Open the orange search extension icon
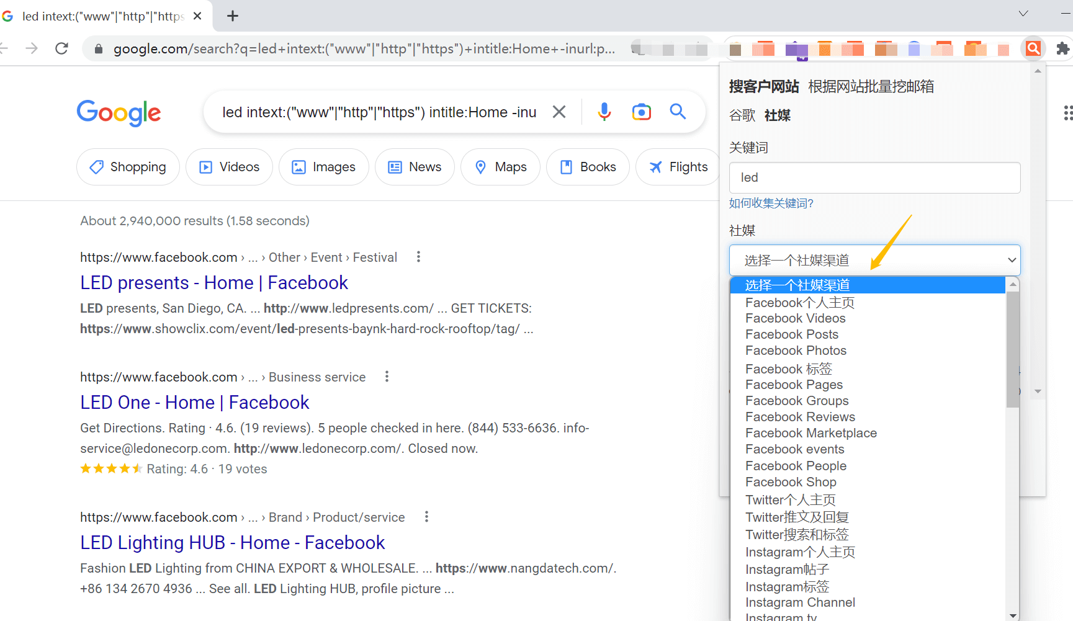 pyautogui.click(x=1033, y=48)
